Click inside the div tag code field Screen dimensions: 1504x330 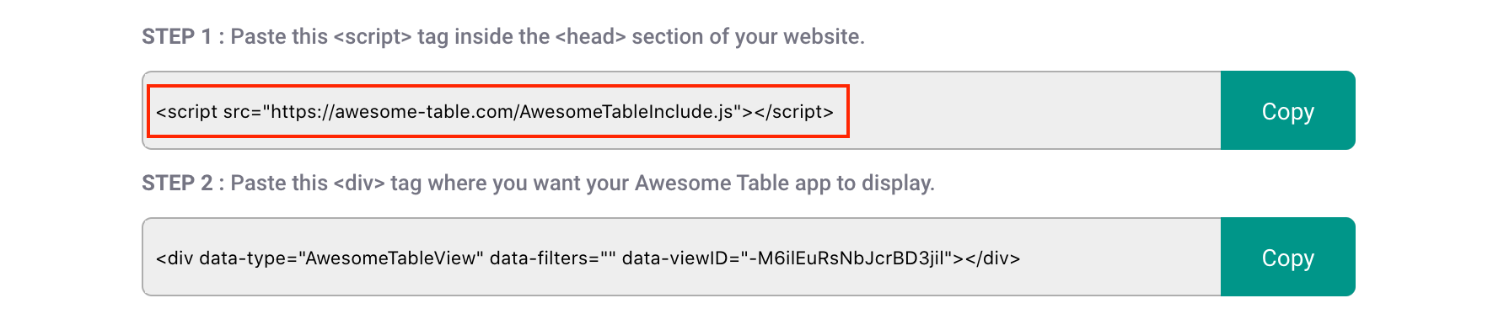tap(681, 257)
